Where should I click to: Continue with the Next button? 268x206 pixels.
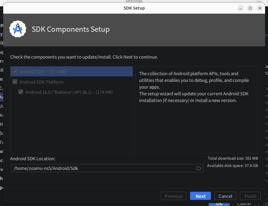[x=200, y=196]
